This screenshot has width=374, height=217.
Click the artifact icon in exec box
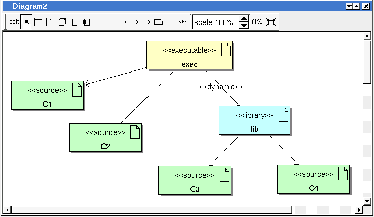225,50
